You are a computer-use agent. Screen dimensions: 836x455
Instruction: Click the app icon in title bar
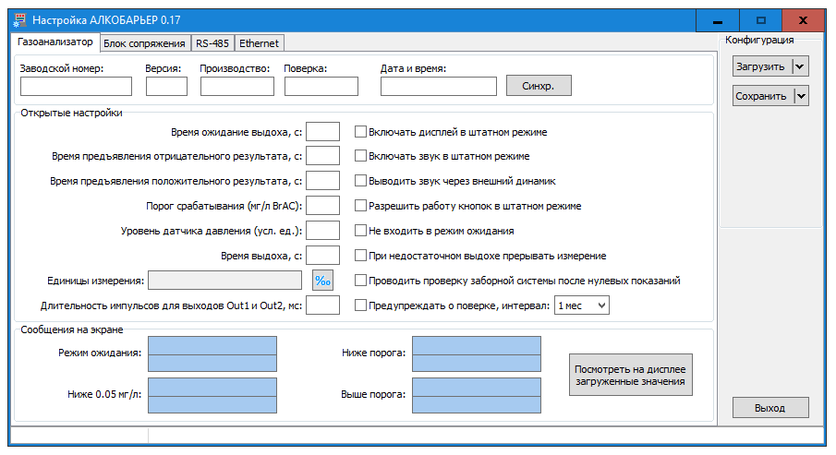(19, 20)
